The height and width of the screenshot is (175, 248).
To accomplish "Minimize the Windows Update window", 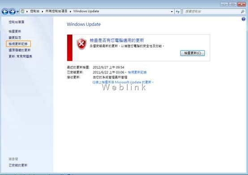I will pyautogui.click(x=224, y=4).
